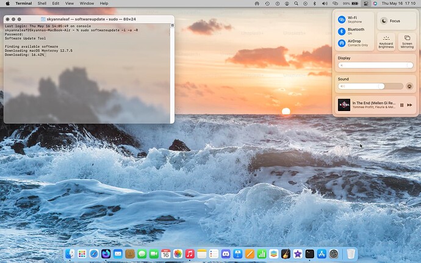Adjust the Display brightness slider
Screen dimensions: 421x263
click(x=375, y=65)
